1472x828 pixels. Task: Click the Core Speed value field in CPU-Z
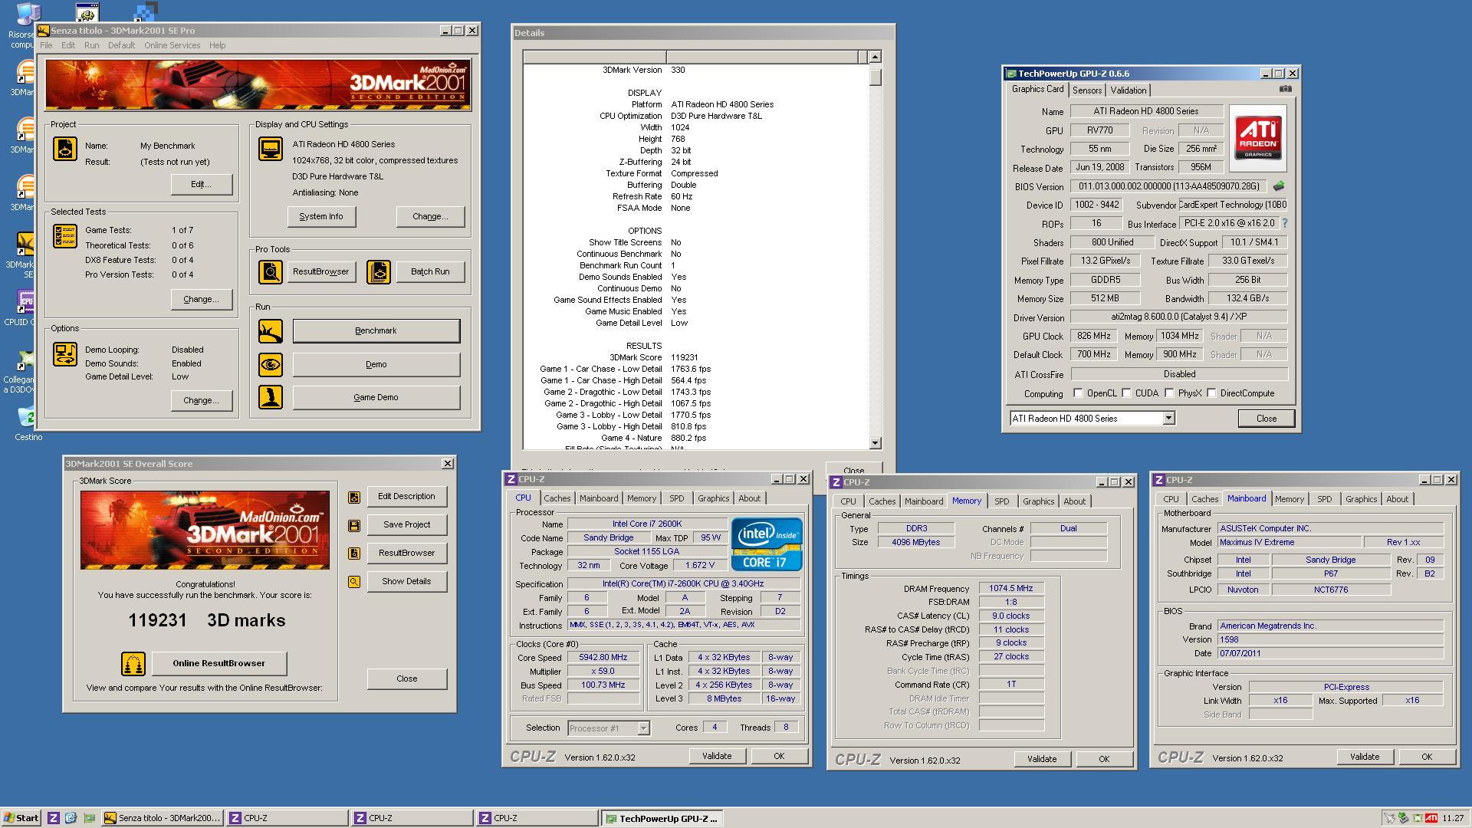[603, 658]
